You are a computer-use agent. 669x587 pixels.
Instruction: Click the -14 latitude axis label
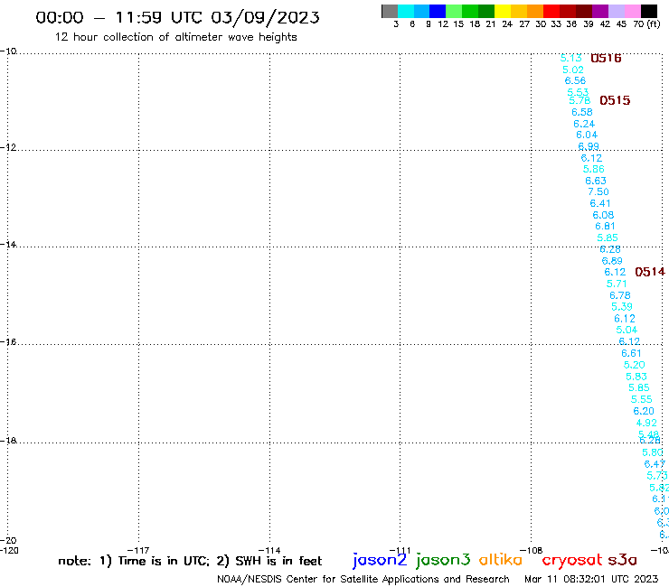coord(8,244)
